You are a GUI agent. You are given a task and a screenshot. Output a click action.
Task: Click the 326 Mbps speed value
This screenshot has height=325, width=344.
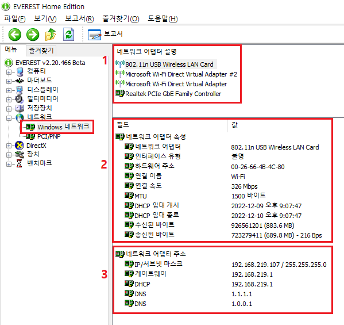(244, 186)
